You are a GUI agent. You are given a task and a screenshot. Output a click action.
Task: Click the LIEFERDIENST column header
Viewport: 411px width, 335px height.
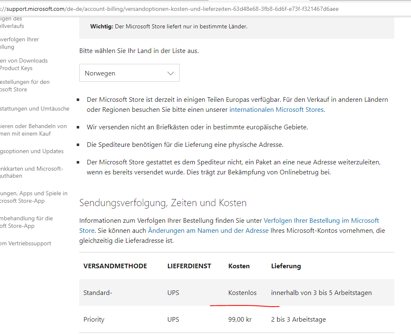click(189, 266)
